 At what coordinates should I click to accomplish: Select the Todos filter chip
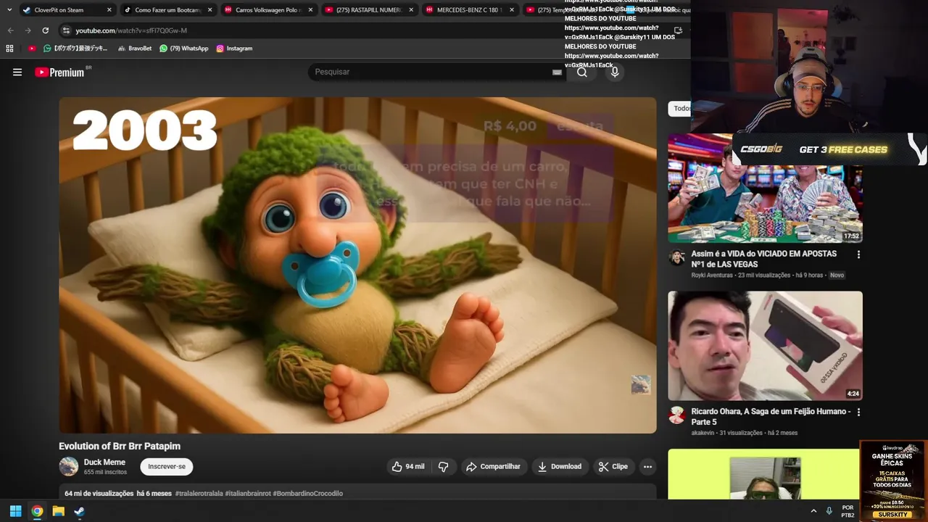point(680,109)
